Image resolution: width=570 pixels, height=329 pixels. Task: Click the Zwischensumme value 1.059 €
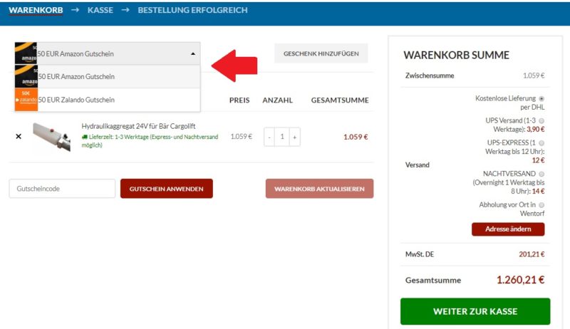pyautogui.click(x=534, y=75)
